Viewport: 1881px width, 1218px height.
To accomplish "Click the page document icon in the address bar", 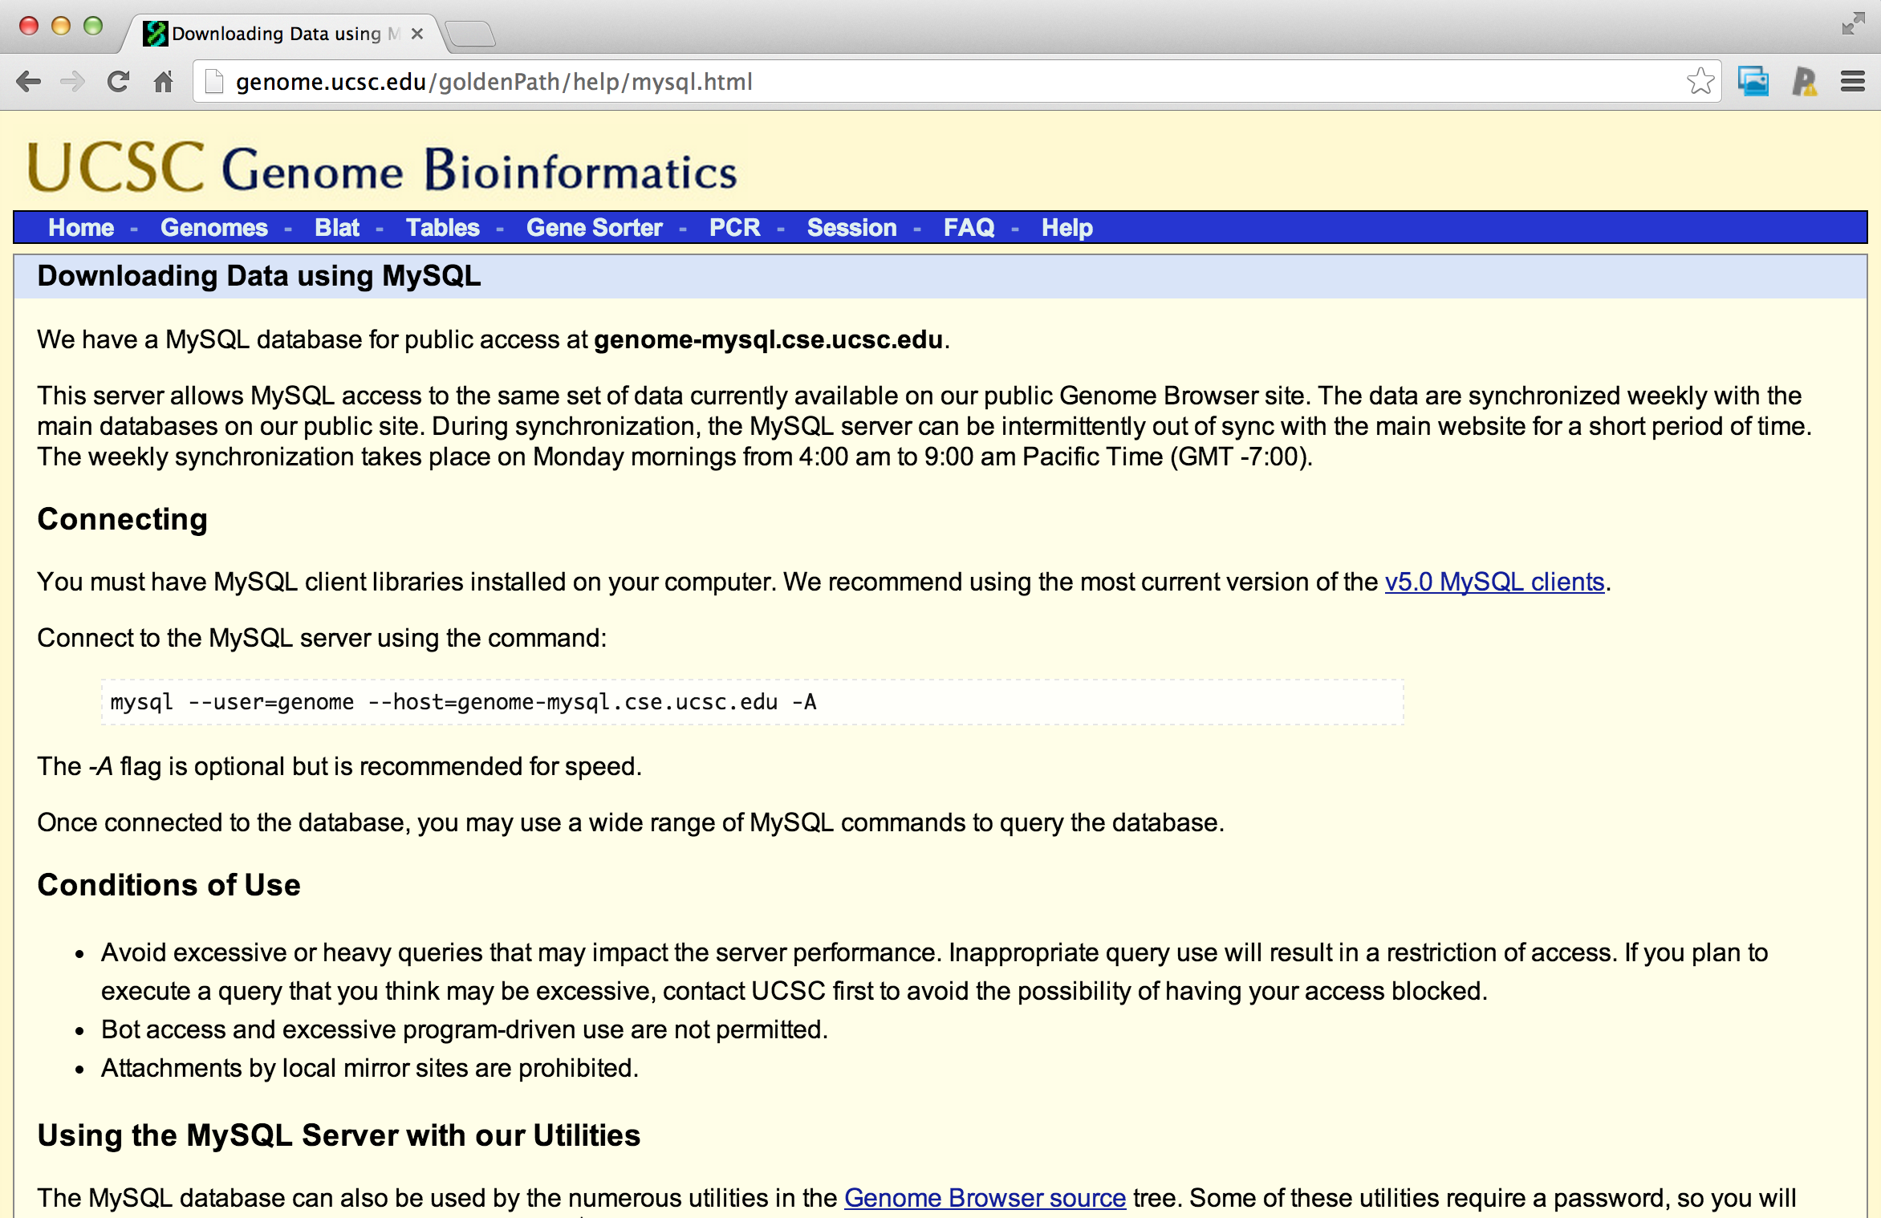I will (213, 81).
